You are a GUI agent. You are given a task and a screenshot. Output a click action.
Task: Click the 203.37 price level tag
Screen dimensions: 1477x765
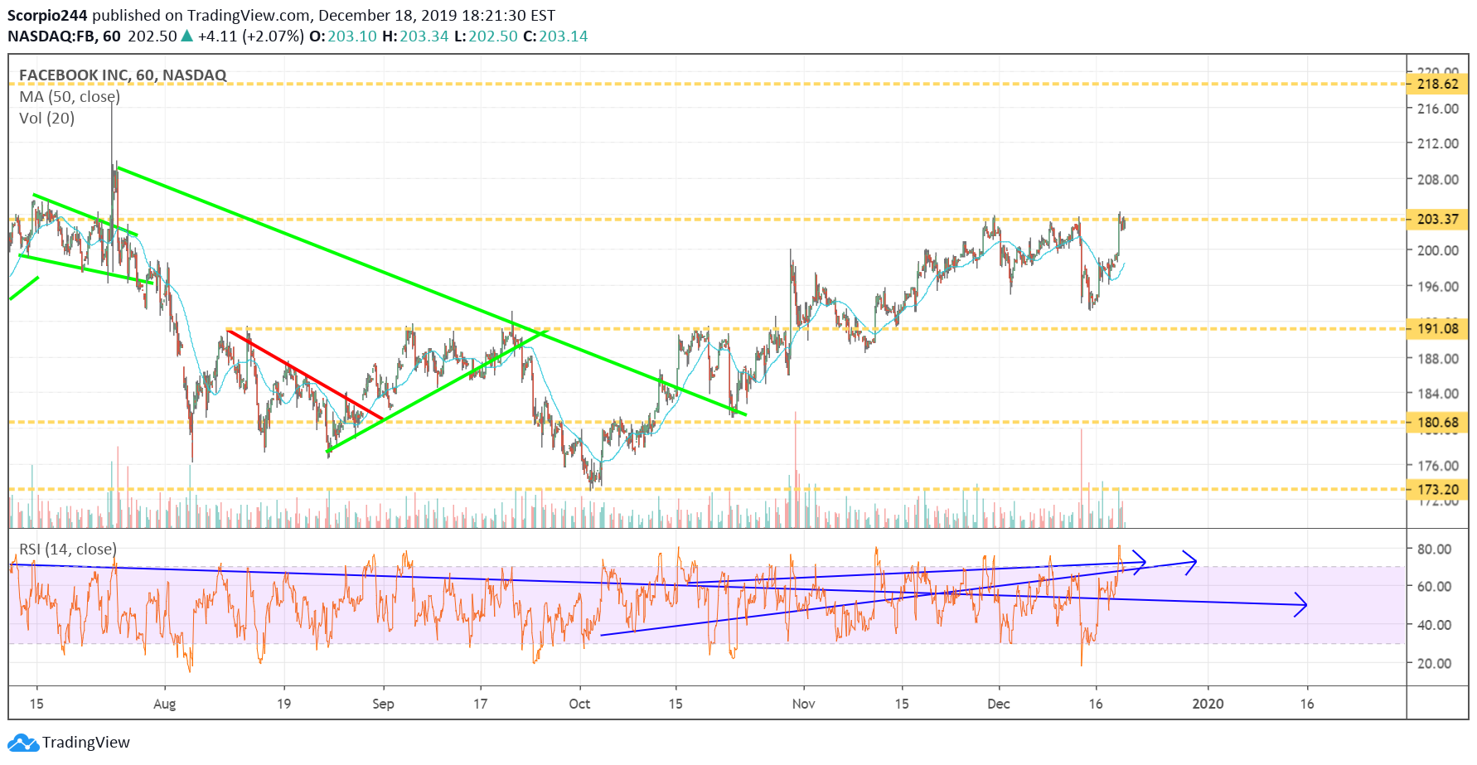[x=1437, y=219]
